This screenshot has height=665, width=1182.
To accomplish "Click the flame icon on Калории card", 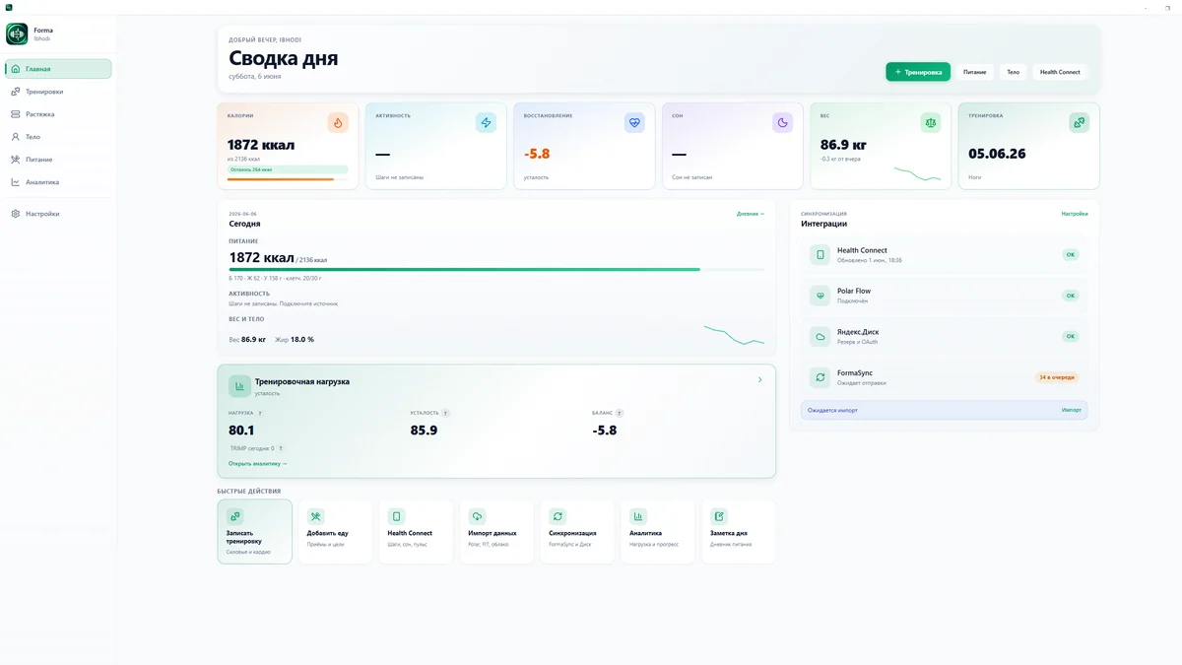I will click(338, 123).
